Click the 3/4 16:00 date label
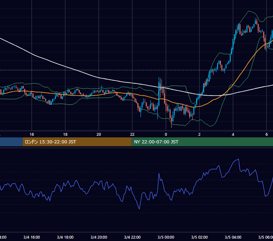 32,237
